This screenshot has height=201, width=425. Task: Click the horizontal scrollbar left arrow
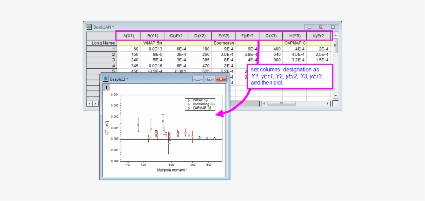pos(264,103)
